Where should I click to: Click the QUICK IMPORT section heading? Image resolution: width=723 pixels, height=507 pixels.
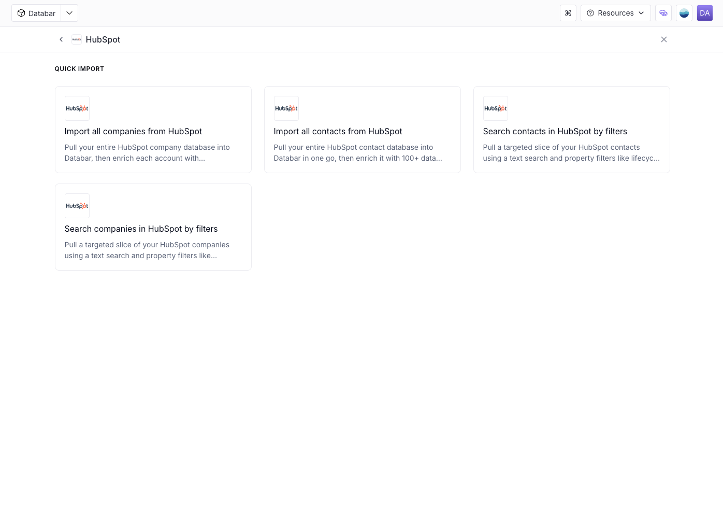(79, 69)
